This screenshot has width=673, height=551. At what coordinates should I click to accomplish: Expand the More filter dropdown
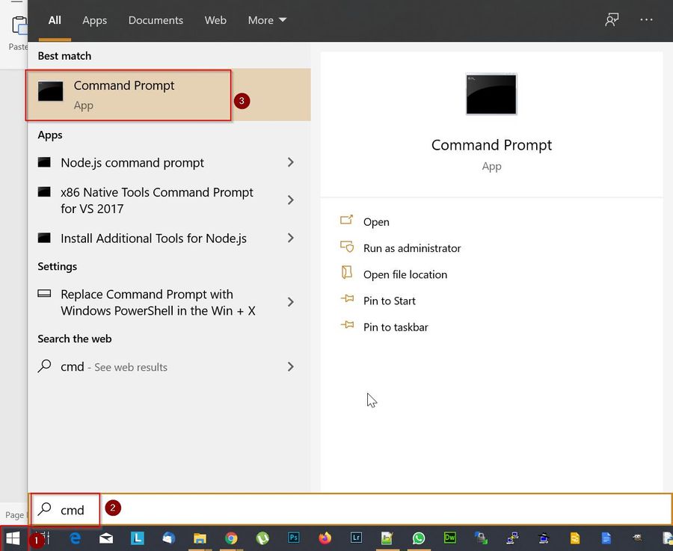267,20
